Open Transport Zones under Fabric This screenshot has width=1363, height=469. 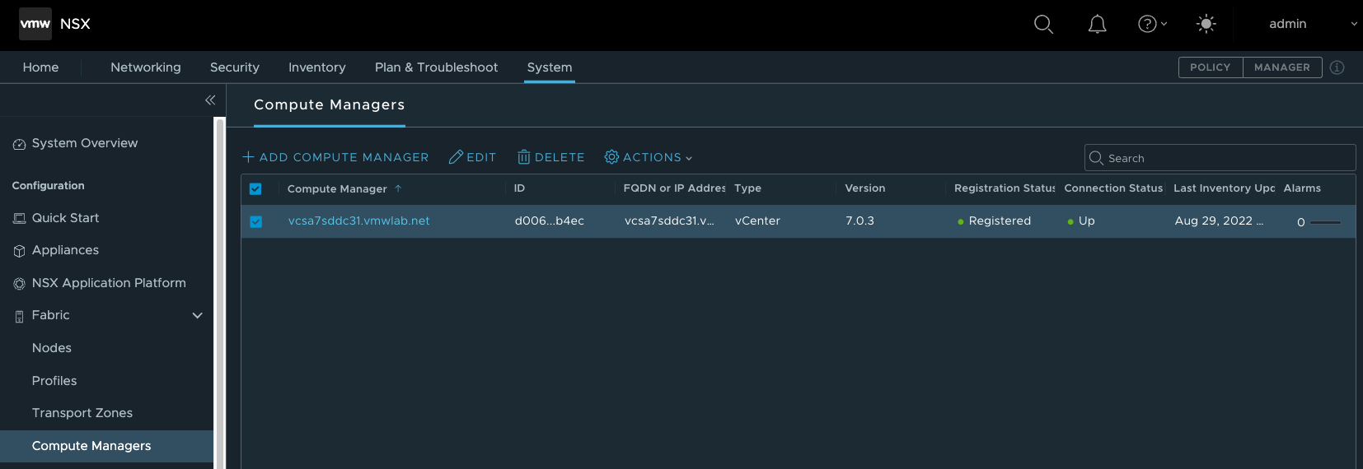[x=82, y=413]
